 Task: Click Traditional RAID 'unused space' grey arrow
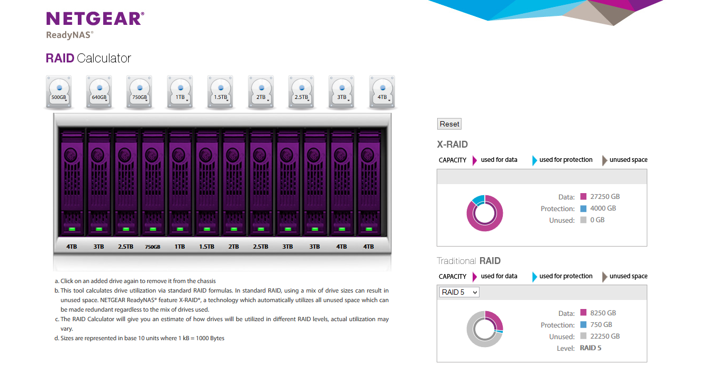(605, 277)
